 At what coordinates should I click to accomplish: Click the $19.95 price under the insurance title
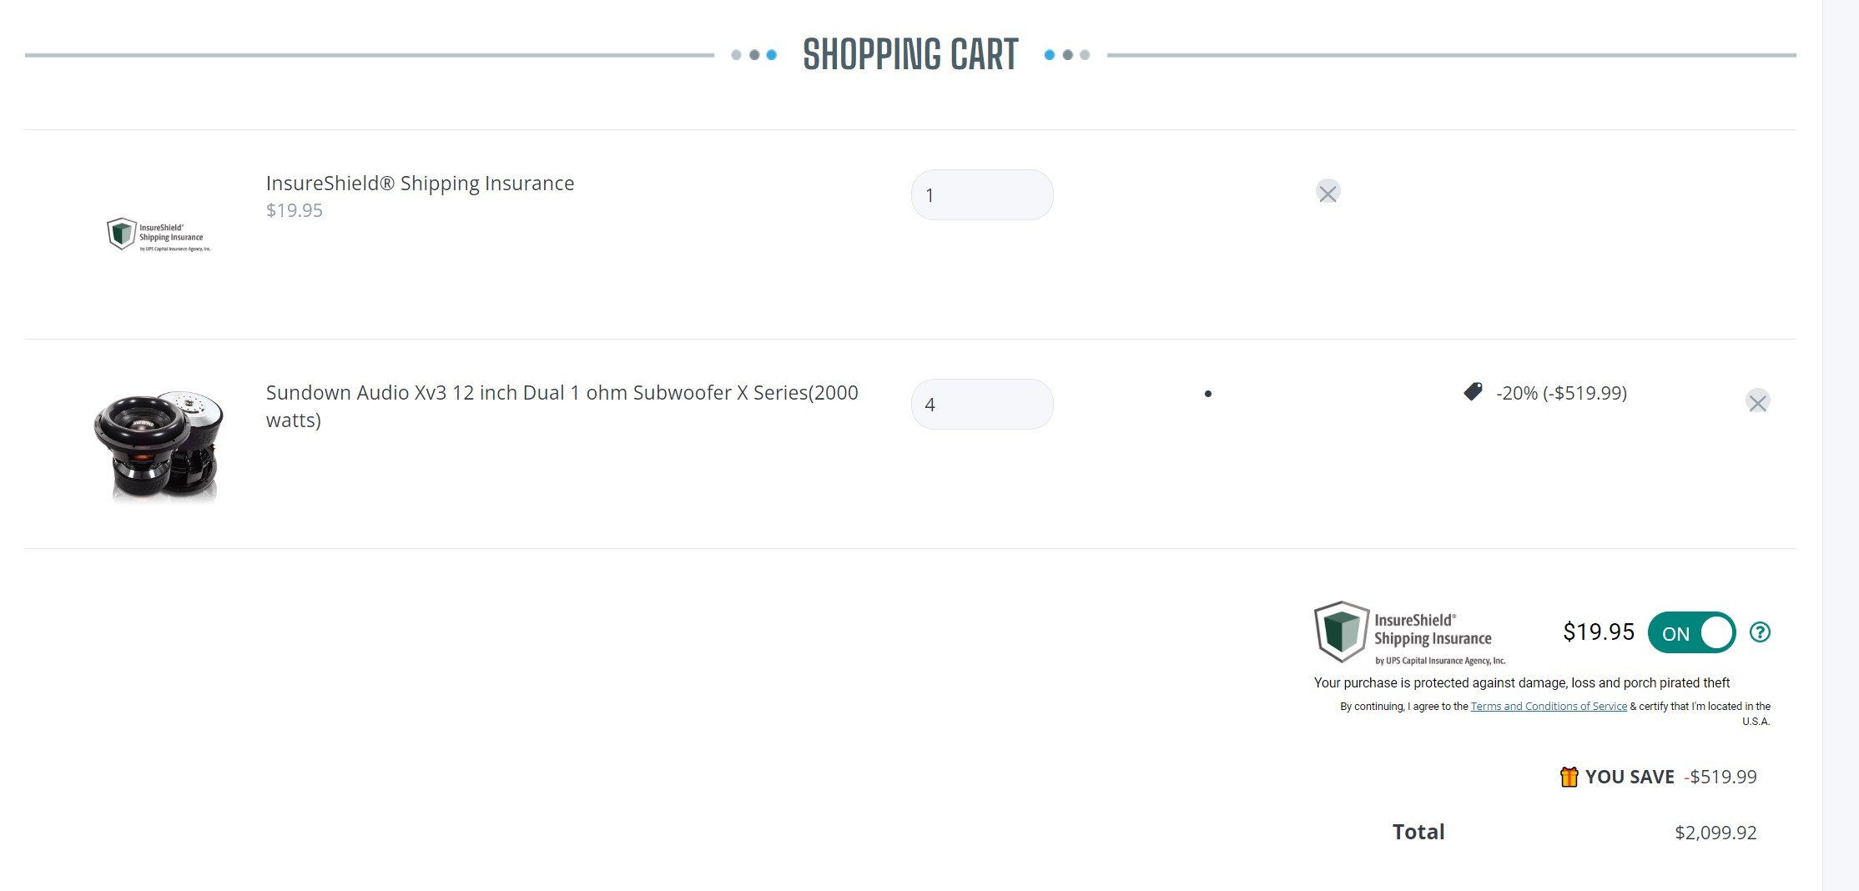pos(294,210)
